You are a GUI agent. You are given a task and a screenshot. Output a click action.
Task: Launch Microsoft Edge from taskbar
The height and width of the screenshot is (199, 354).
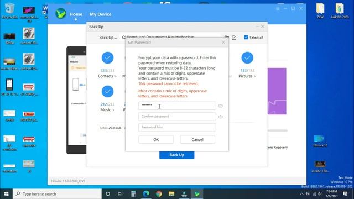coord(146,194)
